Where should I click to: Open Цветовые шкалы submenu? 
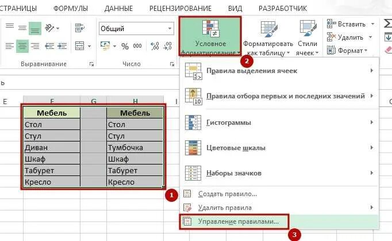coord(279,148)
